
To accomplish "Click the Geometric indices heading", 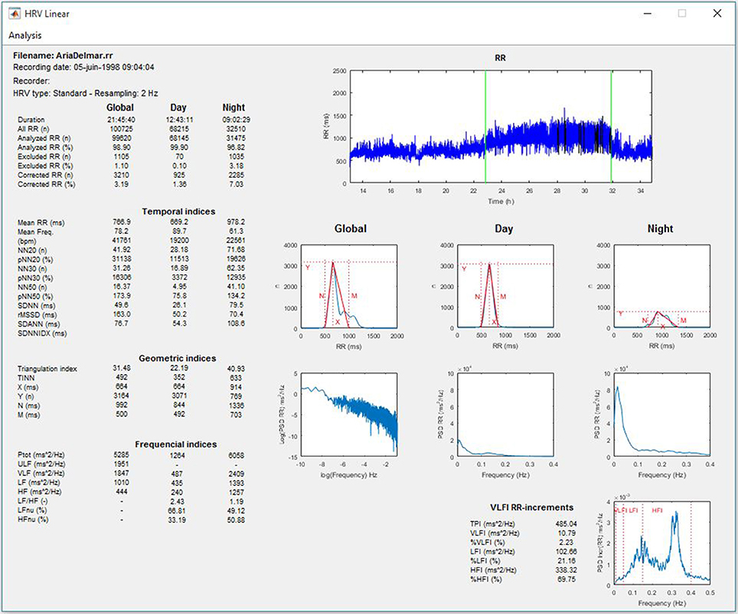I will [177, 358].
